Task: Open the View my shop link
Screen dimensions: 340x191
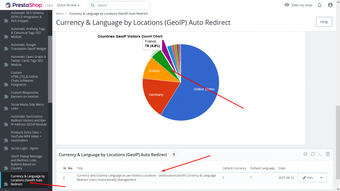Action: [x=302, y=5]
